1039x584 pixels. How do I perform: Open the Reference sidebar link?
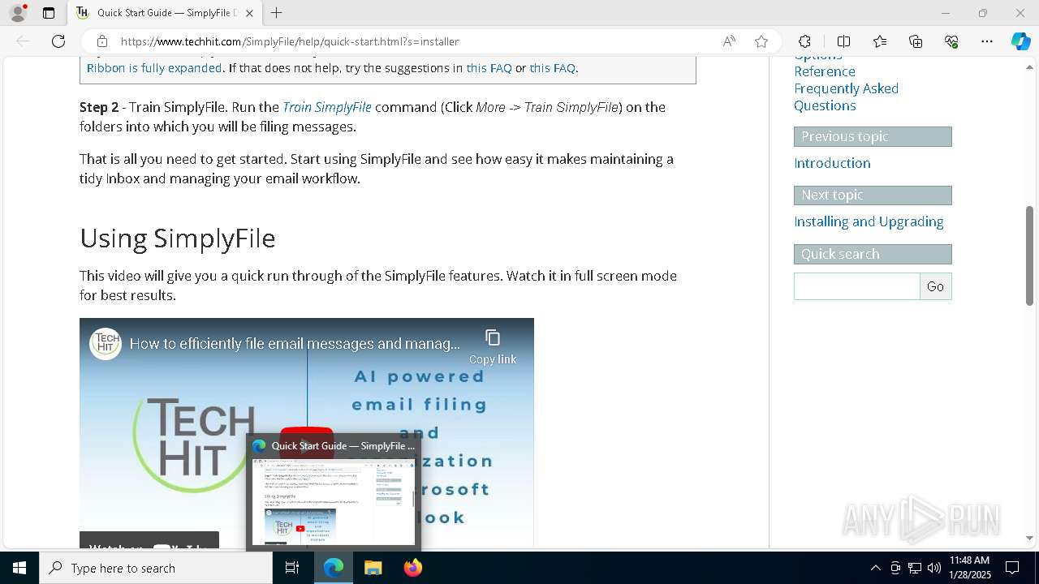point(825,71)
